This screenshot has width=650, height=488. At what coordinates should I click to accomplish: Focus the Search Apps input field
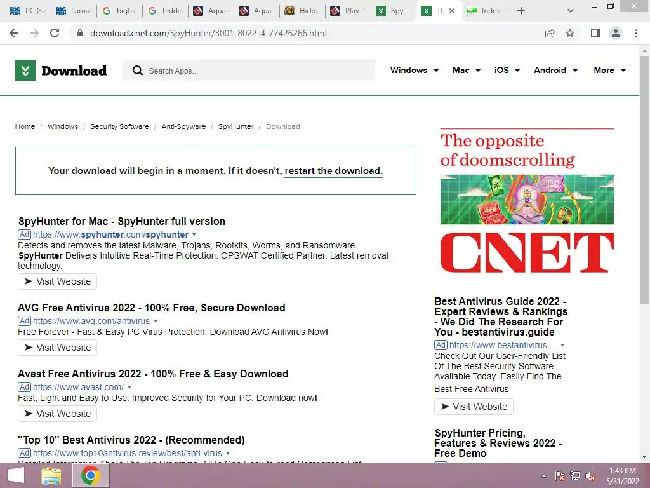coord(249,71)
